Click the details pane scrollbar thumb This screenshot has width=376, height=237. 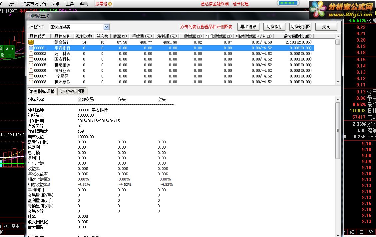[x=338, y=131]
